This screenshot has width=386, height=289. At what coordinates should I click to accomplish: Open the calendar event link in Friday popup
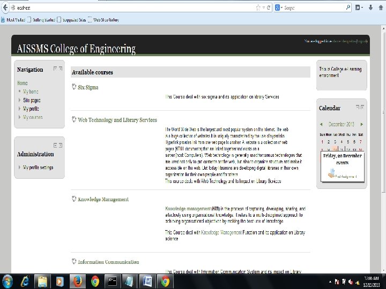[346, 176]
